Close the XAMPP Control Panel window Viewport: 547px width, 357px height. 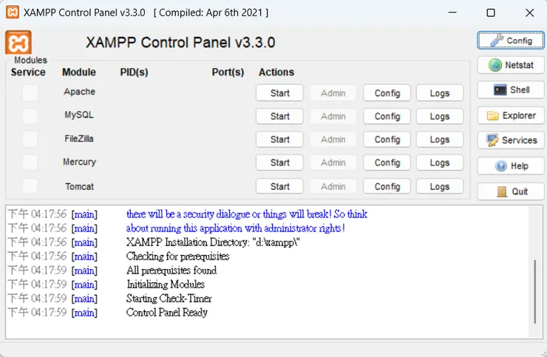tap(529, 13)
